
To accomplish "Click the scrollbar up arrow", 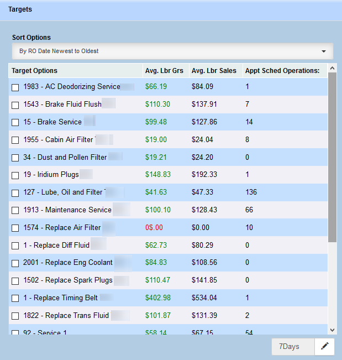I will click(332, 69).
